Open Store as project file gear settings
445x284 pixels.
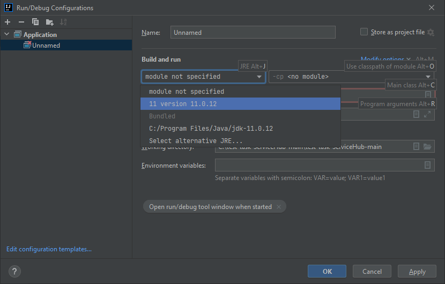pyautogui.click(x=431, y=32)
